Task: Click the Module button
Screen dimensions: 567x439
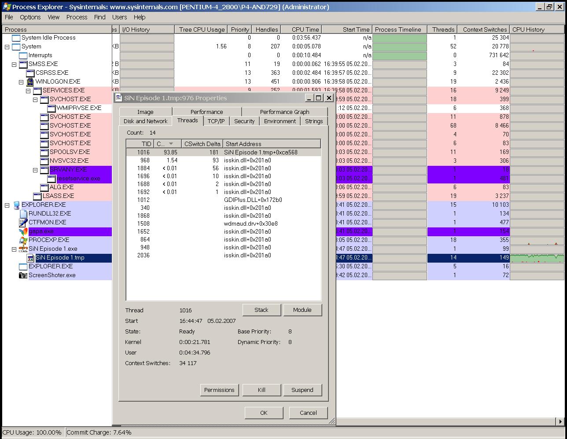Action: tap(302, 310)
